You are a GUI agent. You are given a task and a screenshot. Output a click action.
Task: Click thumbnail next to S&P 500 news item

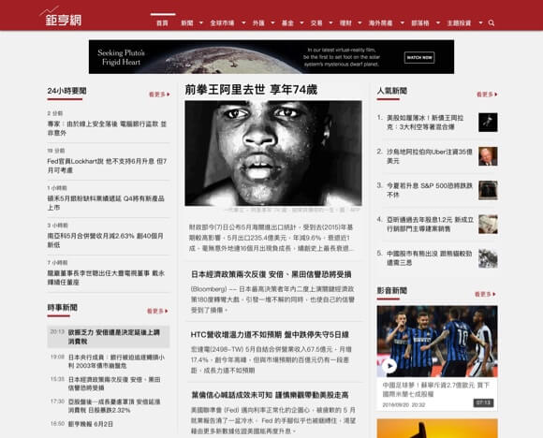tap(488, 190)
